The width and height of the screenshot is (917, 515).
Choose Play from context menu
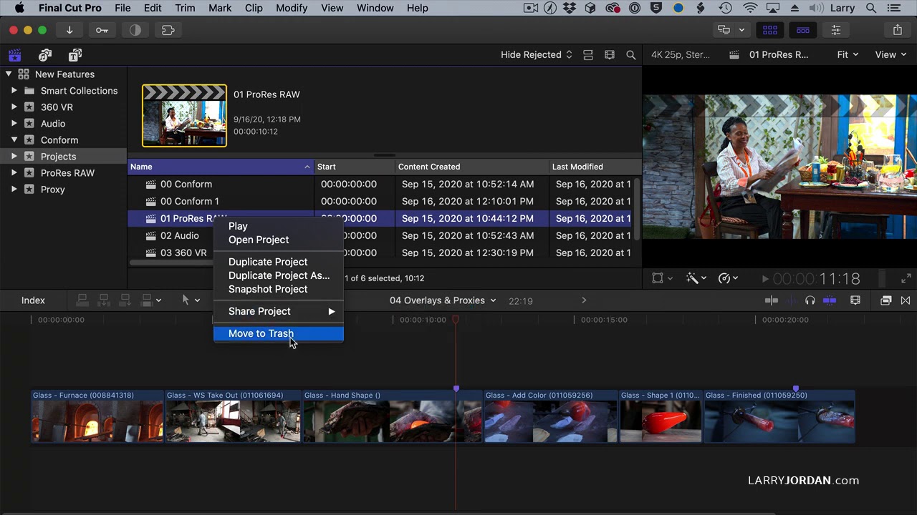pyautogui.click(x=279, y=226)
